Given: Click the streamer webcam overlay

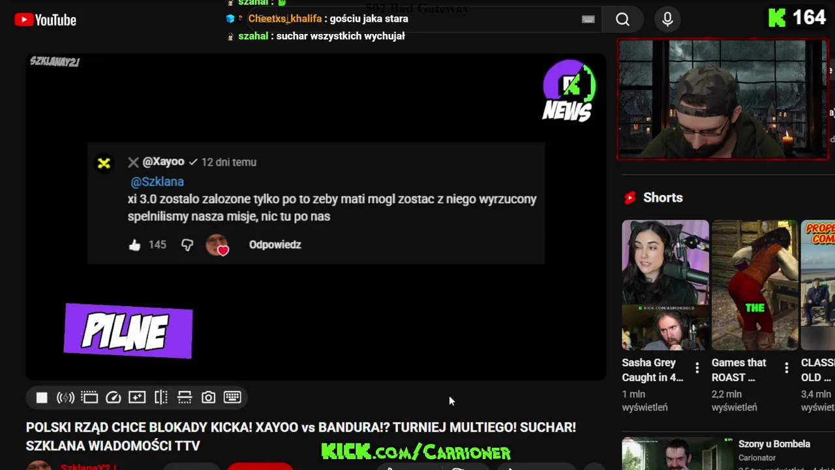Looking at the screenshot, I should [723, 99].
